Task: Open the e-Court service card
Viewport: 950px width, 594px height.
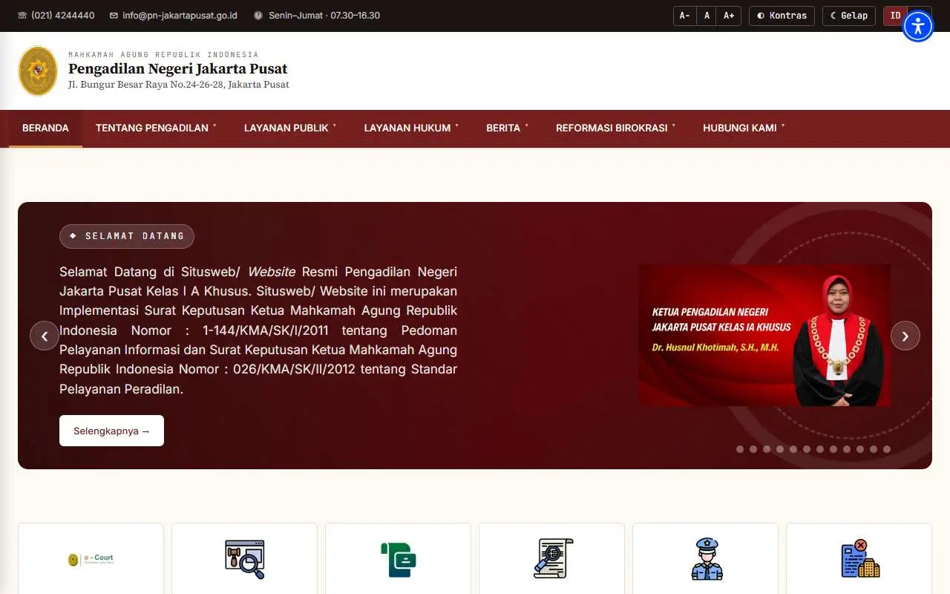Action: pos(91,558)
